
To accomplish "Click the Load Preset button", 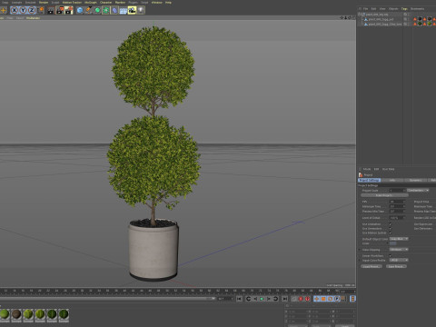I will point(372,266).
